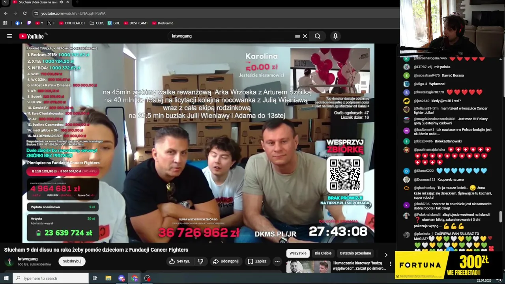Clear the latwogang search query
This screenshot has height=284, width=505.
coord(305,36)
